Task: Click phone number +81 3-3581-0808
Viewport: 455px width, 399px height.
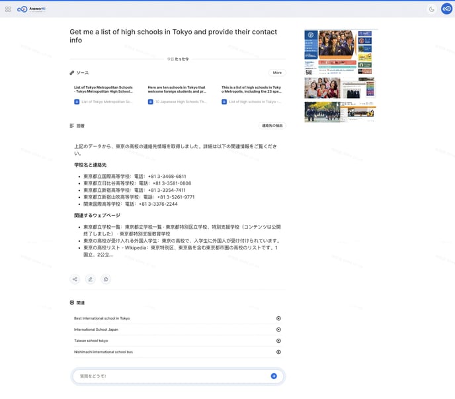Action: pyautogui.click(x=172, y=183)
